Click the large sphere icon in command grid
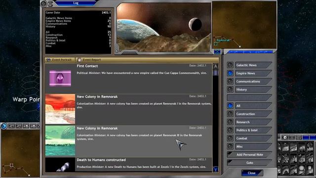 pos(302,170)
